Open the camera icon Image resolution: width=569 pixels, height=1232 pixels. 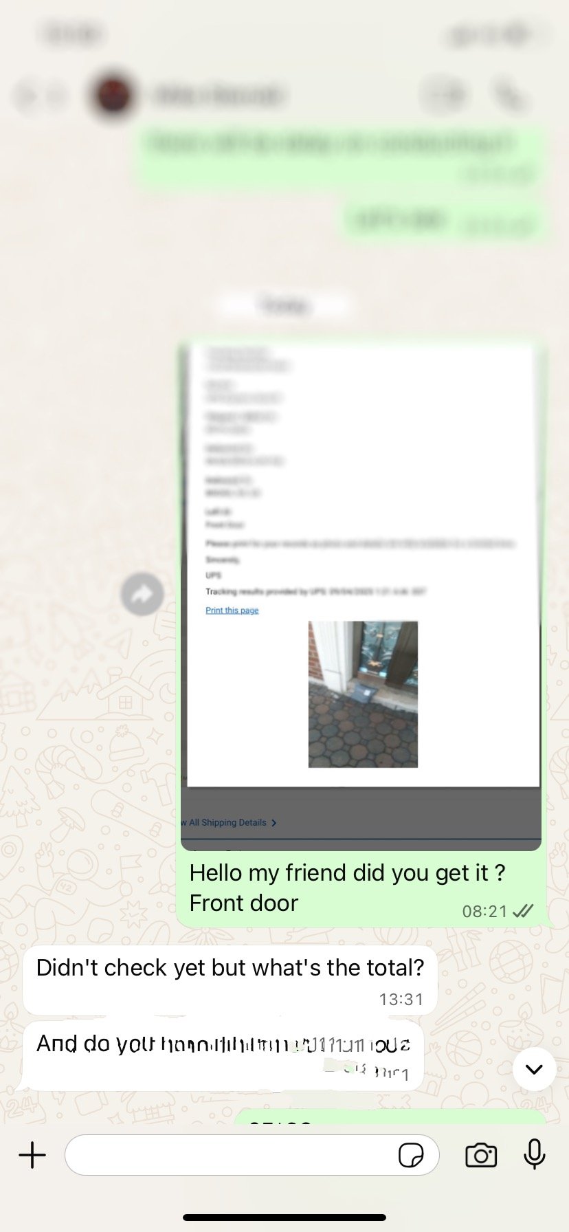click(481, 1155)
